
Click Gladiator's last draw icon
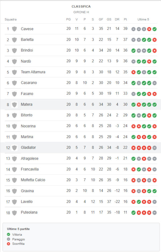(x=155, y=148)
